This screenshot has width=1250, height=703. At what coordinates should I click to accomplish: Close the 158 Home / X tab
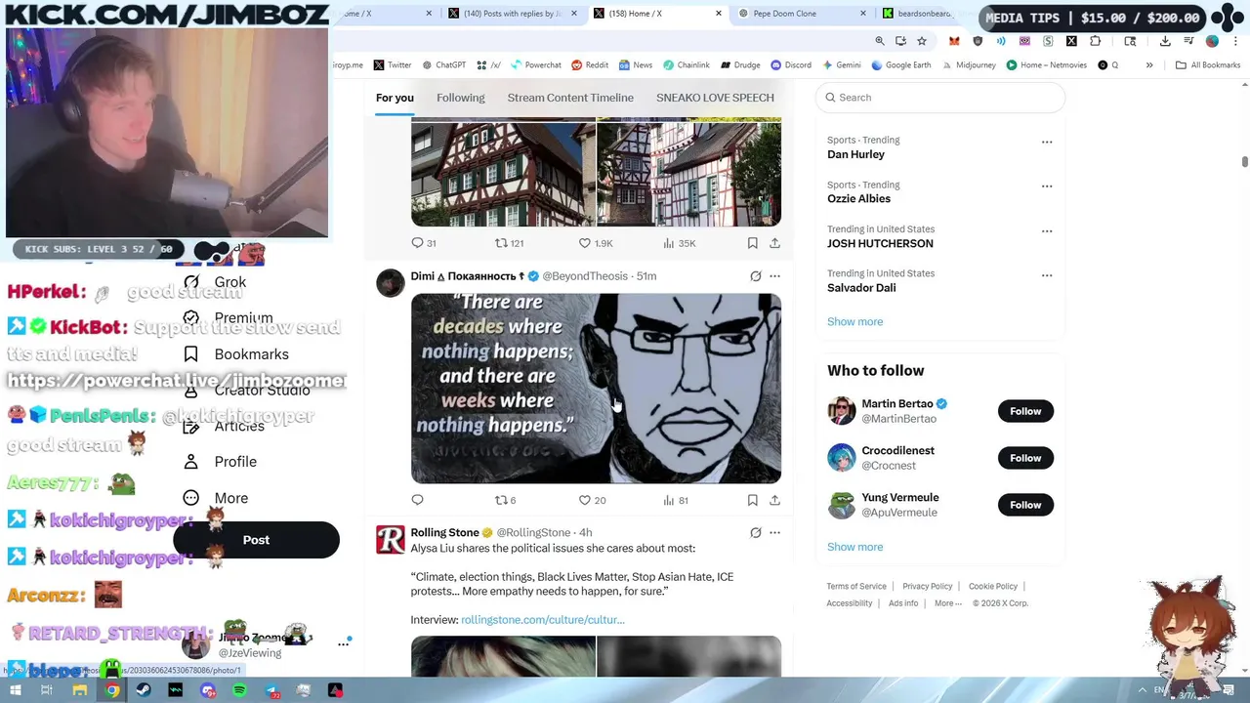[719, 14]
